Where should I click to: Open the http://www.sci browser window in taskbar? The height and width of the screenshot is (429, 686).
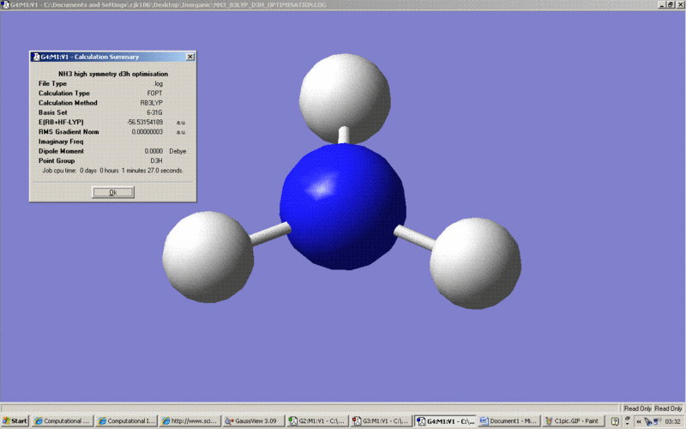[190, 421]
